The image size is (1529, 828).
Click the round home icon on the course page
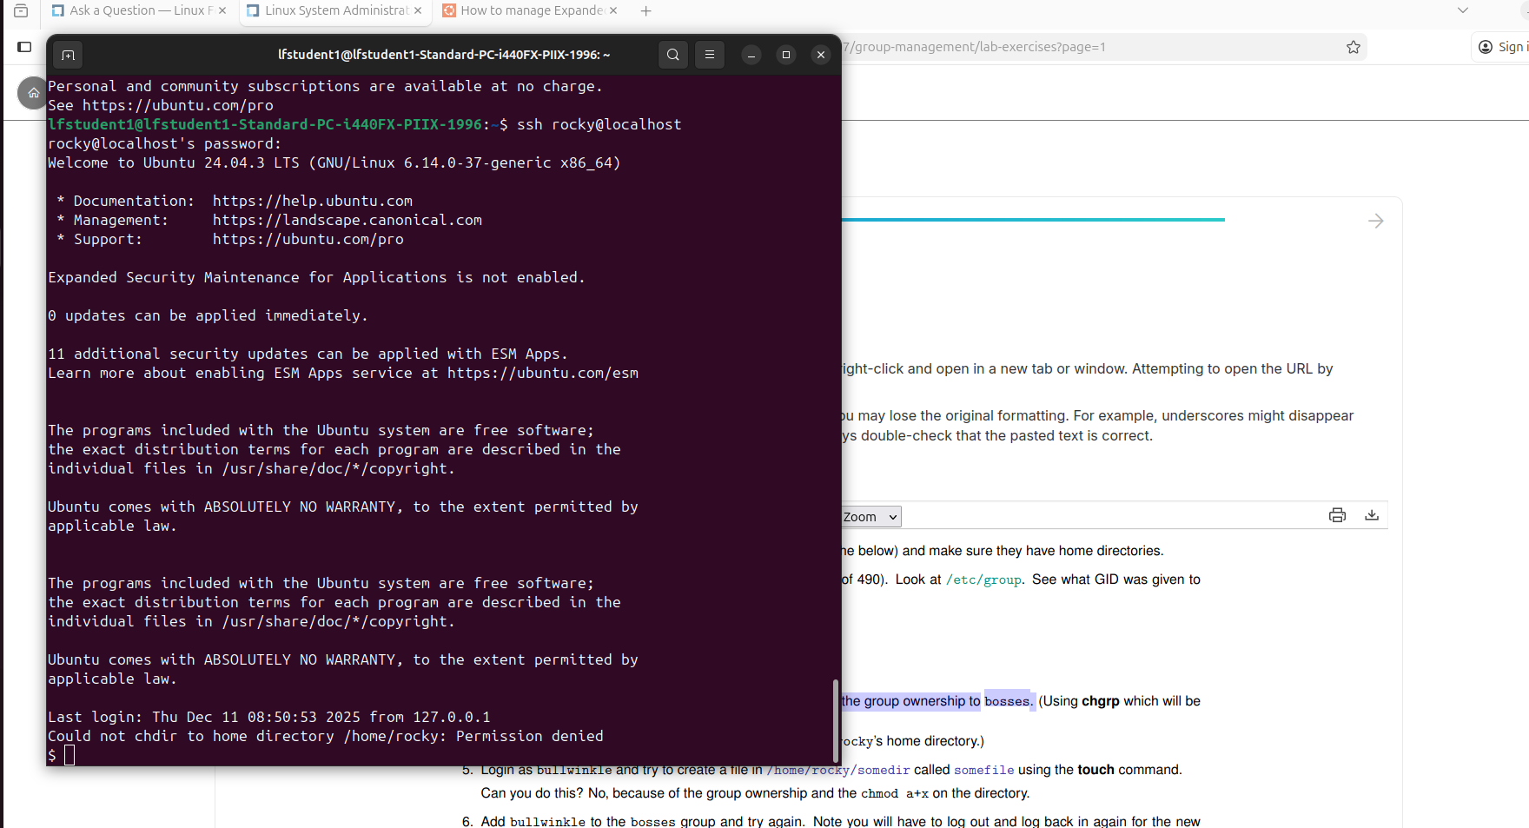[33, 93]
